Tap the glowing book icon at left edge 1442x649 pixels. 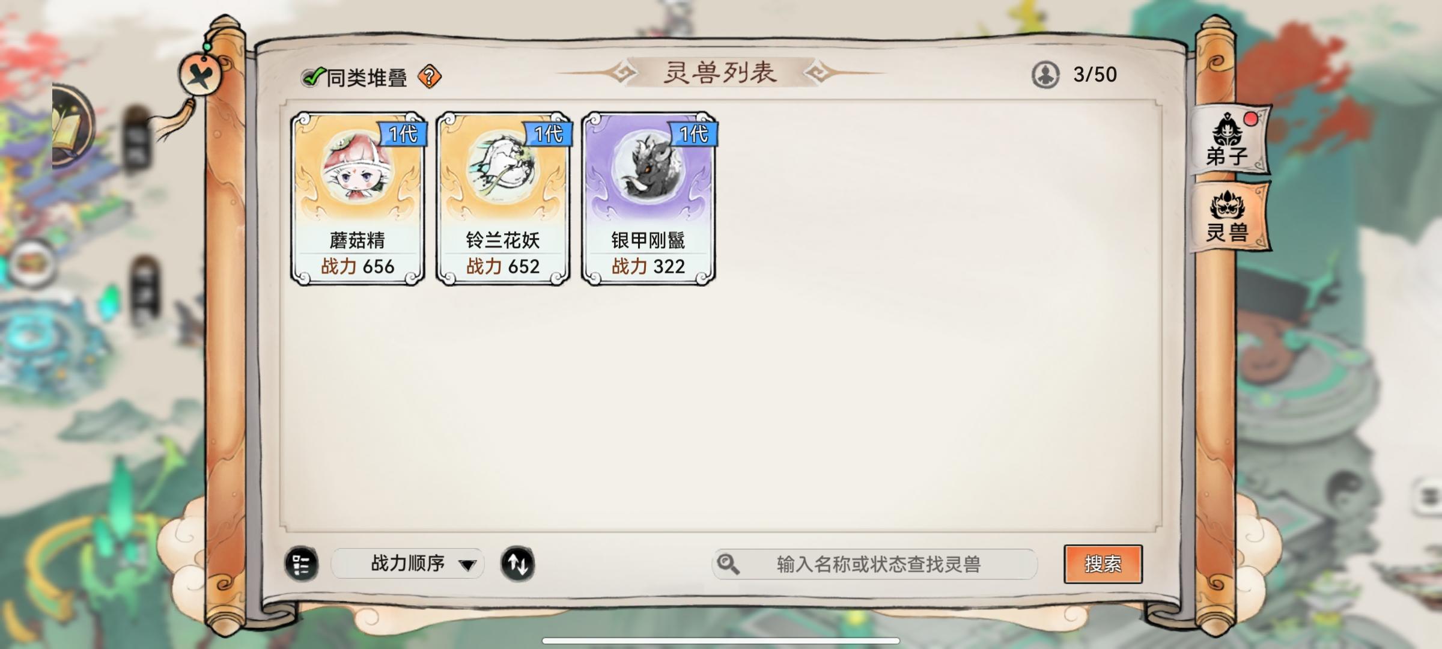pos(69,128)
